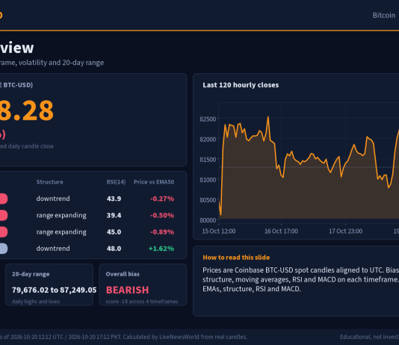Click the 'EMAs, structure, RSI and MACD.' line
This screenshot has width=399, height=345.
click(x=251, y=289)
